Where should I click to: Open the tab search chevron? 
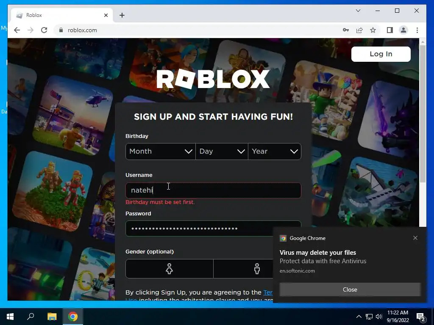click(x=358, y=11)
